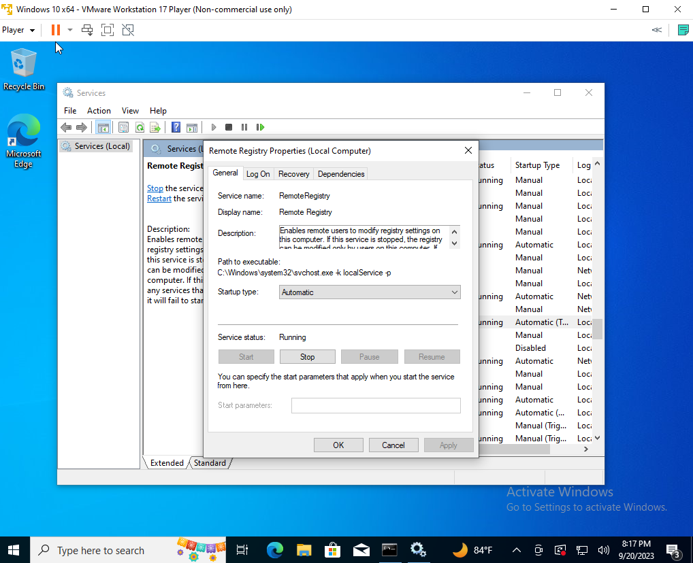Enter full screen mode in VMware

[x=108, y=30]
